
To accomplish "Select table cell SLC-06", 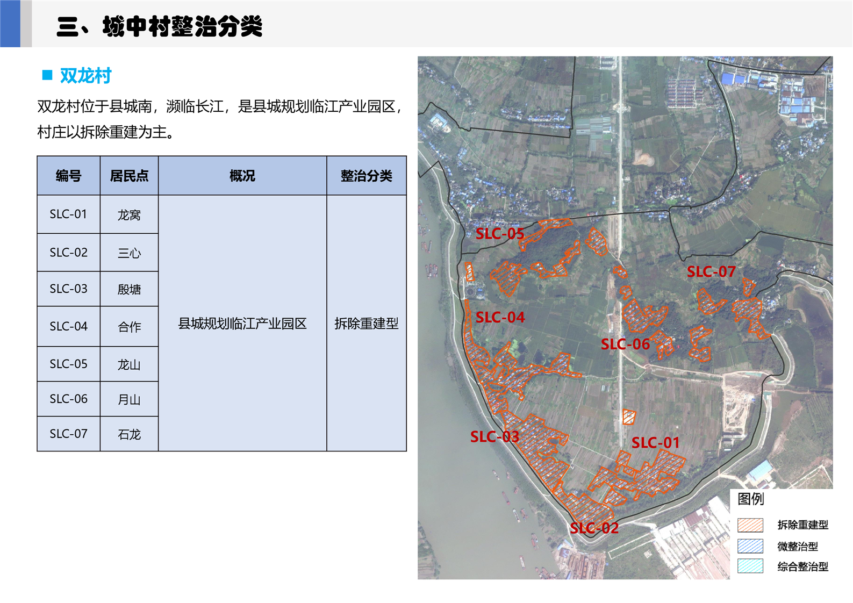I will pos(68,399).
